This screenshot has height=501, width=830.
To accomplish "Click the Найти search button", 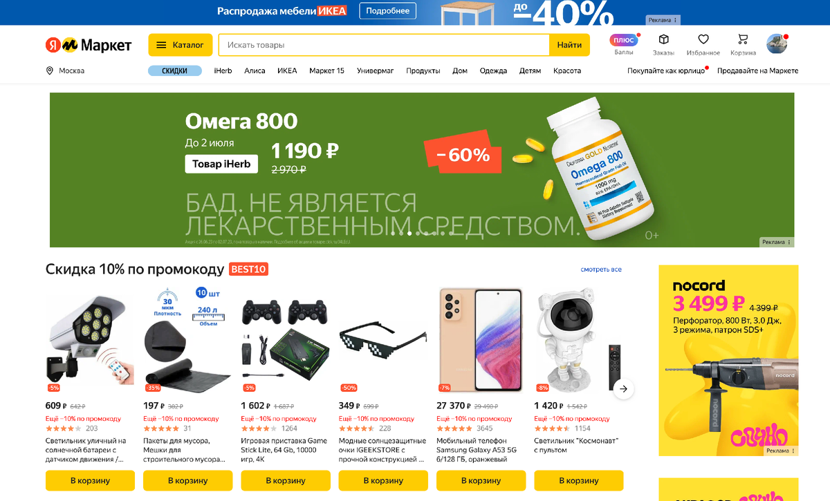I will coord(569,45).
